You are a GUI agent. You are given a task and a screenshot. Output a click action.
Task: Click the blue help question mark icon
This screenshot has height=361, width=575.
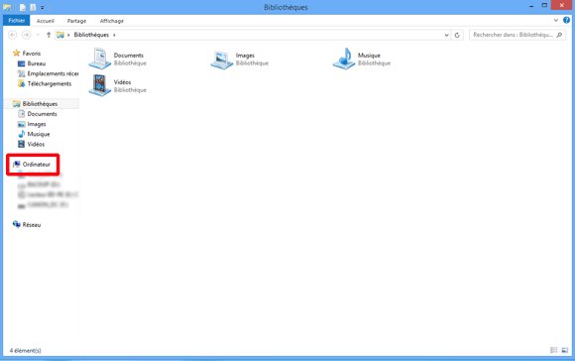click(566, 20)
